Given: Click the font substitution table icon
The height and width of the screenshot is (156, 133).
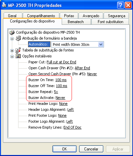Looking at the screenshot, I should coord(18,50).
